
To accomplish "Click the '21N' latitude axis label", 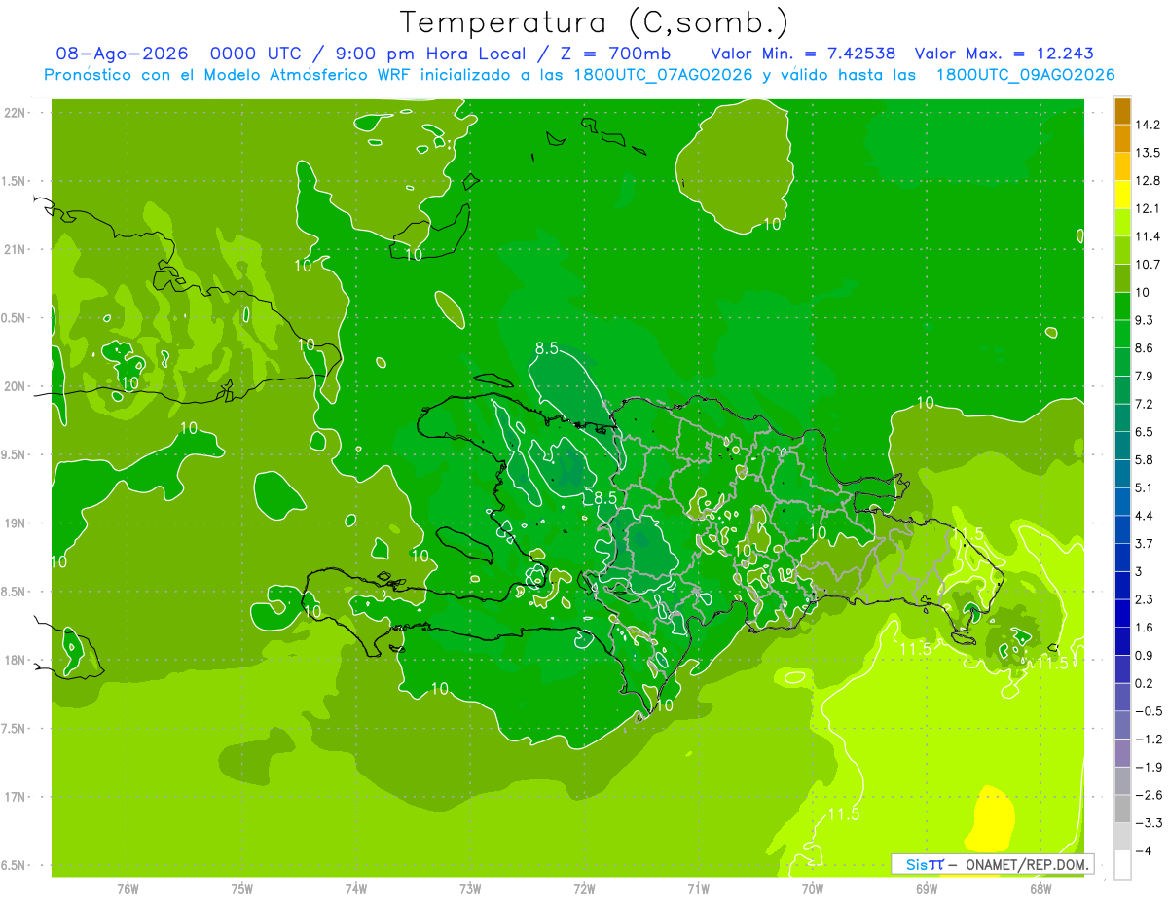I will coord(17,249).
